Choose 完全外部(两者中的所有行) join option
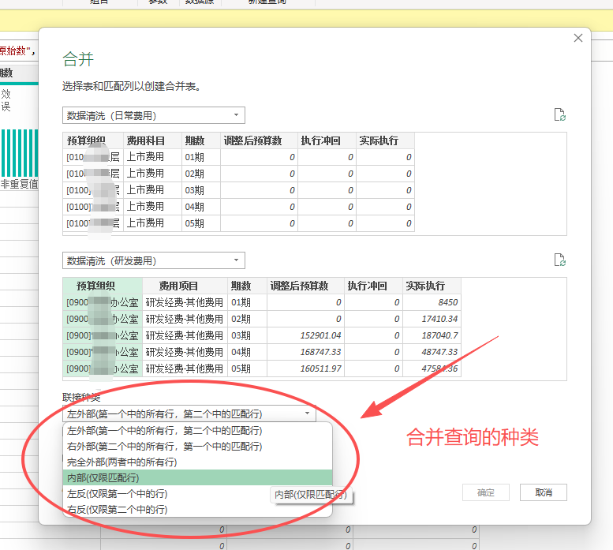This screenshot has width=613, height=550. (x=197, y=462)
